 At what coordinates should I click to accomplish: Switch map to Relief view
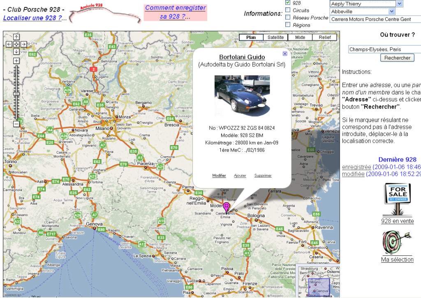coord(325,37)
